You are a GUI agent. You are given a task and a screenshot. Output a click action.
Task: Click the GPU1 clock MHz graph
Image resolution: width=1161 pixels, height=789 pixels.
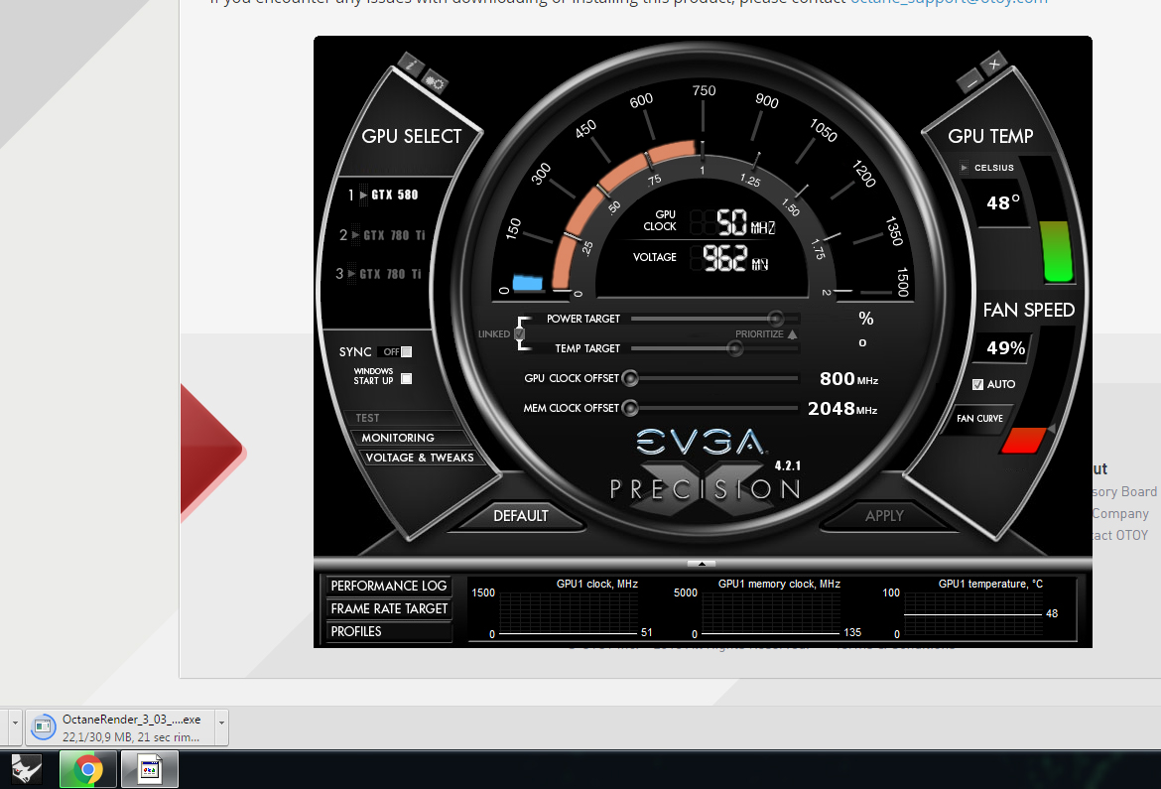pyautogui.click(x=569, y=615)
